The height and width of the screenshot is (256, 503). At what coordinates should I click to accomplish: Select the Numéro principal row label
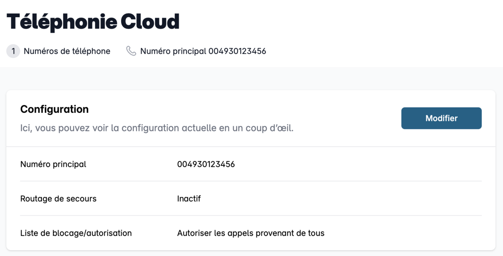pos(53,164)
